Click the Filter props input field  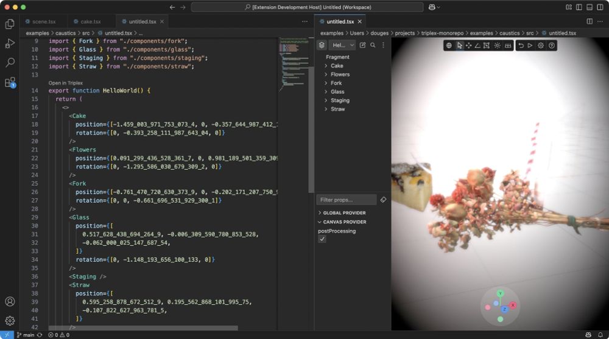click(x=347, y=200)
